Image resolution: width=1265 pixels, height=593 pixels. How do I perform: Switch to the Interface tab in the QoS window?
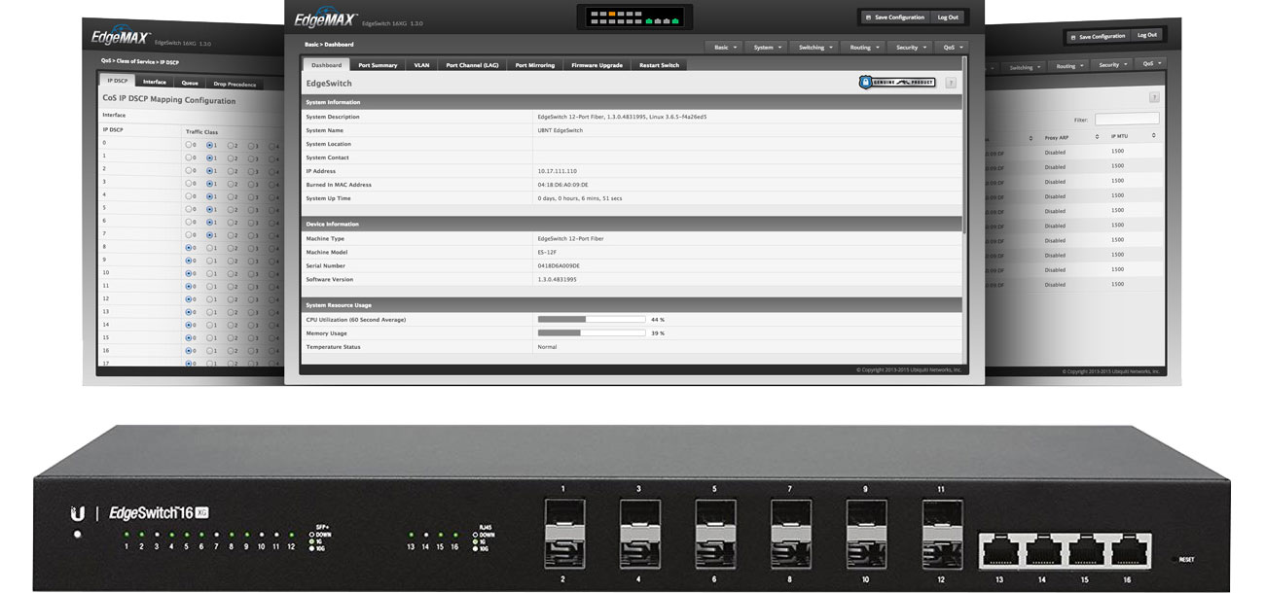(155, 83)
